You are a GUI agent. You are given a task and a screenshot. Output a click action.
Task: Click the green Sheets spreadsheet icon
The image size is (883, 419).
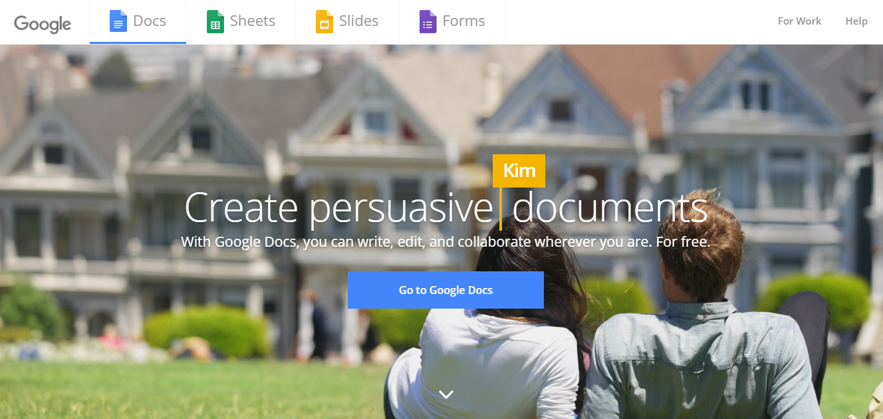click(x=215, y=21)
